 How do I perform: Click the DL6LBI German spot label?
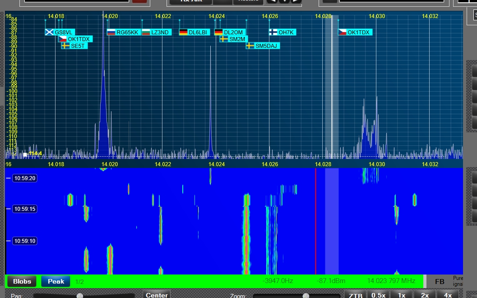point(194,32)
